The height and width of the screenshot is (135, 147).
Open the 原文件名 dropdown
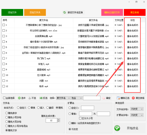tap(63, 98)
